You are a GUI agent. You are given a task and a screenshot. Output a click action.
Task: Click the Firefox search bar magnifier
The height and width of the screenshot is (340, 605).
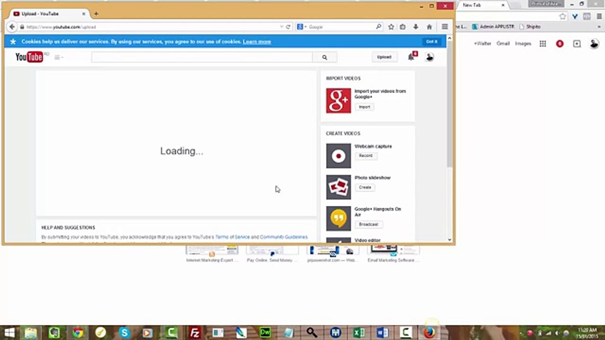click(x=379, y=27)
